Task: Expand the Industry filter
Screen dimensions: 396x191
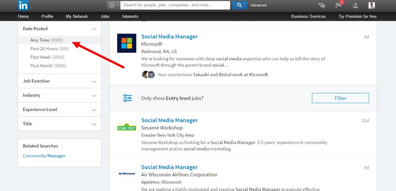Action: (59, 95)
